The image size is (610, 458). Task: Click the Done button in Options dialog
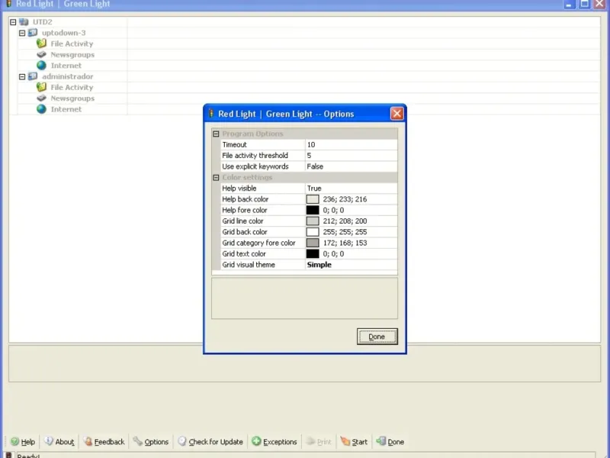click(x=377, y=337)
